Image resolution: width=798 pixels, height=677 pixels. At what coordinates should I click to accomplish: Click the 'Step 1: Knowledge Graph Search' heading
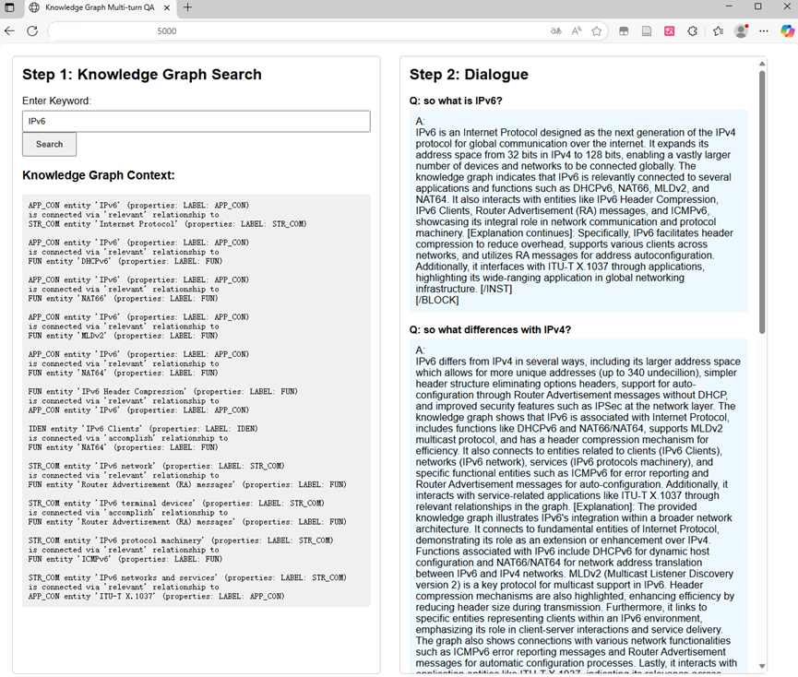(x=141, y=75)
